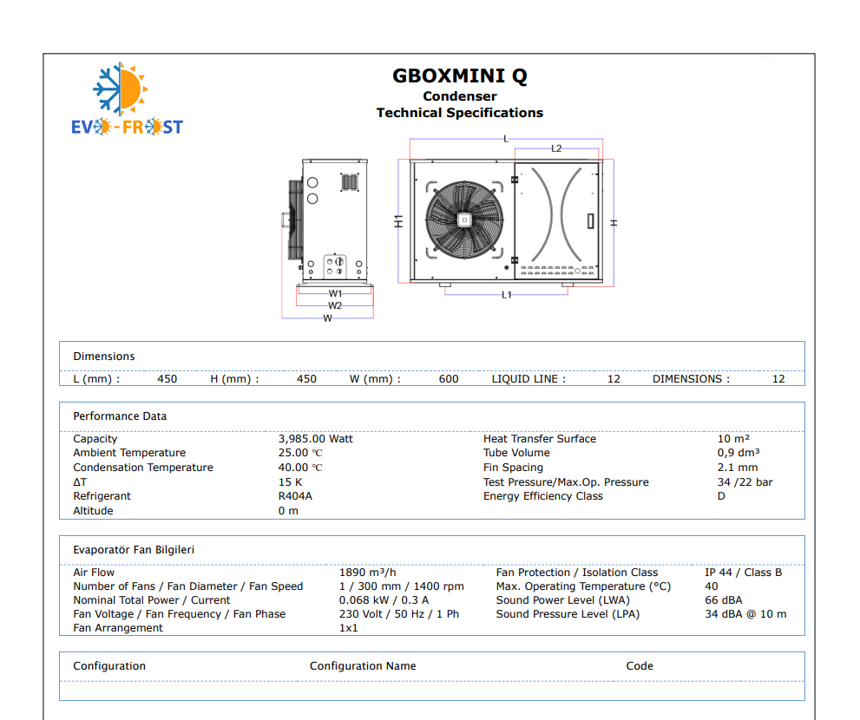Click the Refrigerant label

(x=102, y=496)
